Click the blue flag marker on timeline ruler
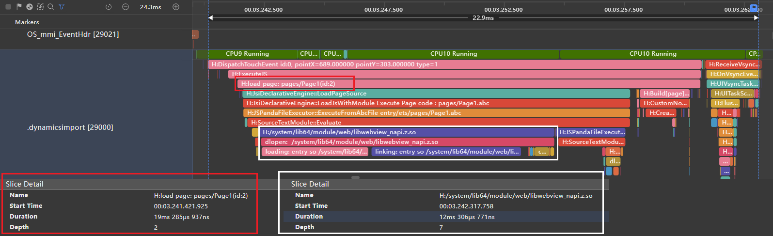773x236 pixels. 754,8
